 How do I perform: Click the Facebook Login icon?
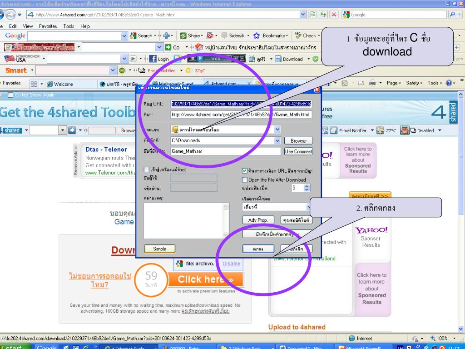pos(153,59)
